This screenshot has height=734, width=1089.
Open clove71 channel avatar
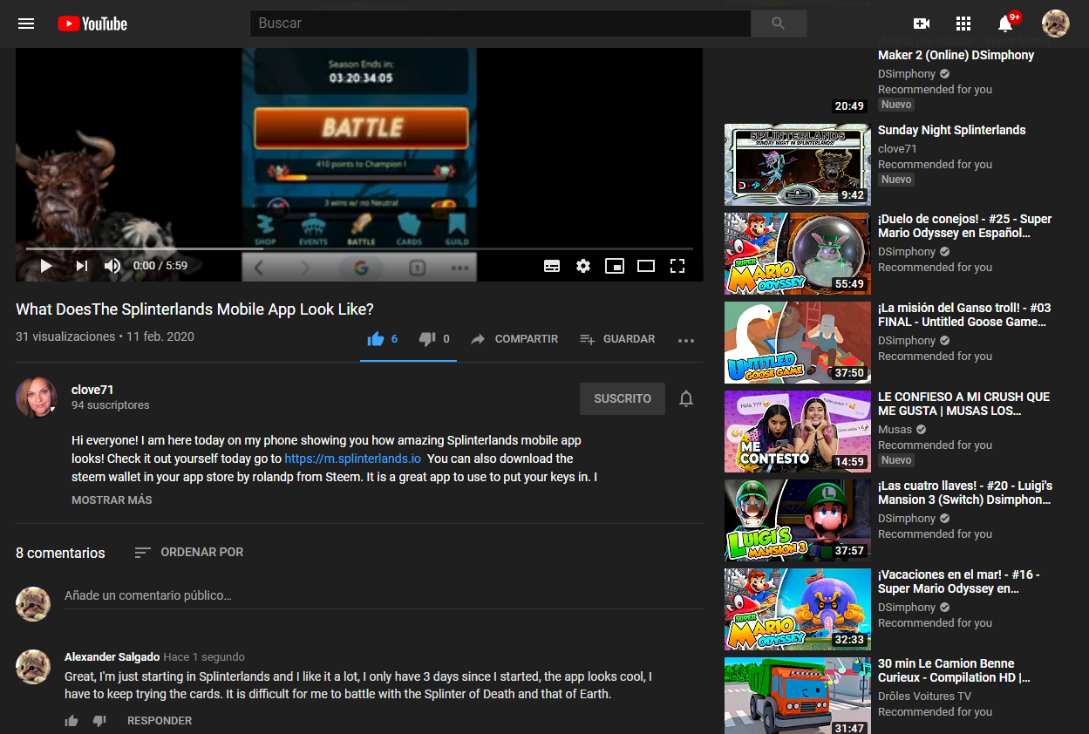[x=37, y=398]
